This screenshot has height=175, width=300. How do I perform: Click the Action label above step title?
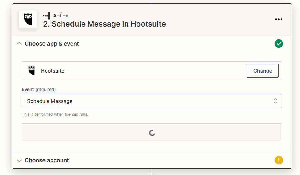click(61, 16)
